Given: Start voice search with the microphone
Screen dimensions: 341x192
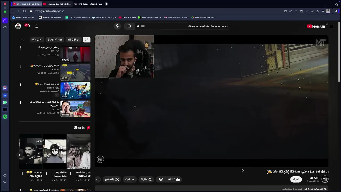Looking at the screenshot, I should 117,26.
